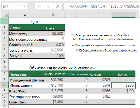Select the $9,100 sales cell
Viewport: 140px width, 108px height.
(53, 96)
